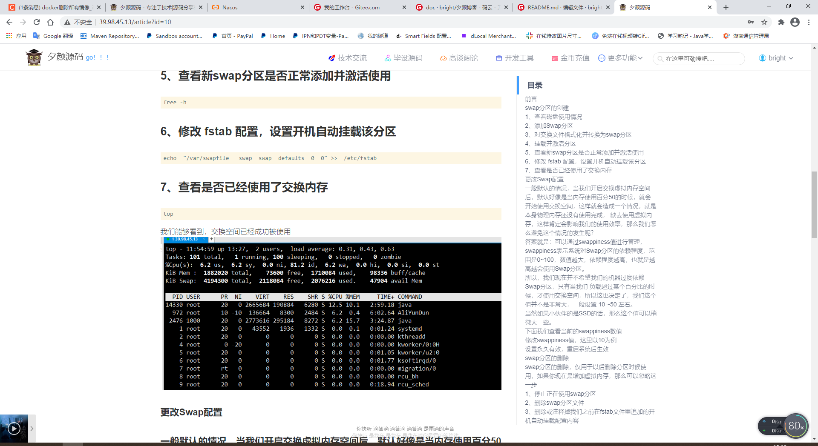The width and height of the screenshot is (818, 446).
Task: Reload the current page
Action: pyautogui.click(x=37, y=22)
